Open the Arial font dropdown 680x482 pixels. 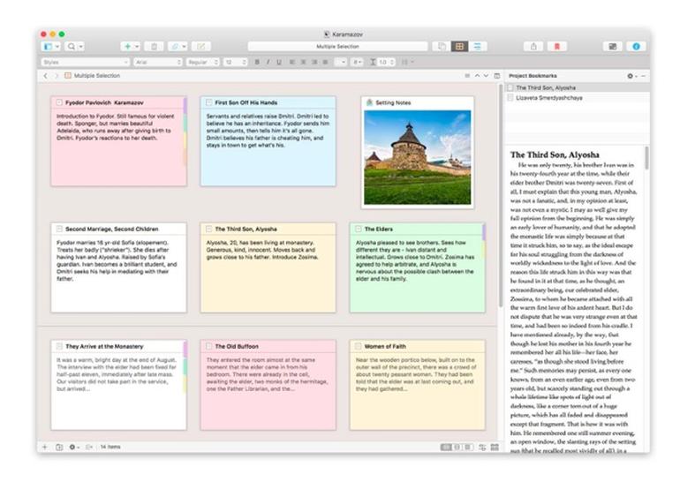pos(157,62)
